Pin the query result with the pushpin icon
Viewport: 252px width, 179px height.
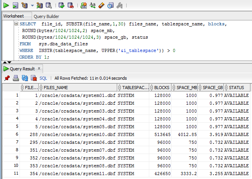7,78
